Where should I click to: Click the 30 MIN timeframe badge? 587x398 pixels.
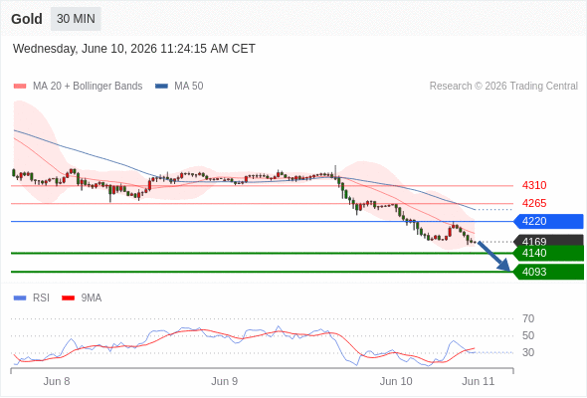pyautogui.click(x=76, y=19)
